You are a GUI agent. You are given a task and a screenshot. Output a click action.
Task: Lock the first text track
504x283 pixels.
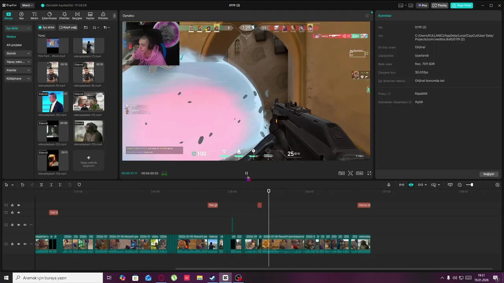click(12, 205)
